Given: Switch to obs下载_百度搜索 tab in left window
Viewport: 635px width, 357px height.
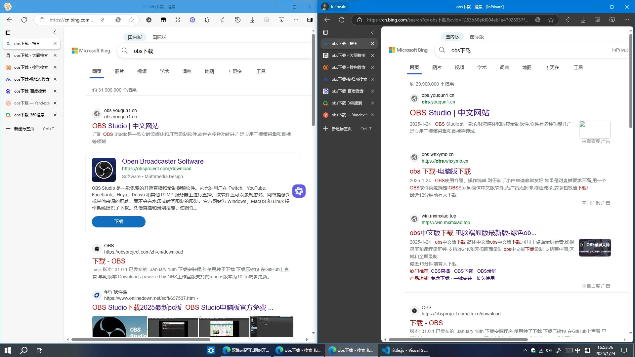Looking at the screenshot, I should point(31,91).
